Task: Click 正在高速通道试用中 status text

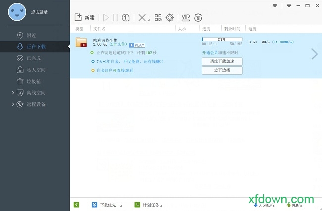Action: pyautogui.click(x=115, y=53)
